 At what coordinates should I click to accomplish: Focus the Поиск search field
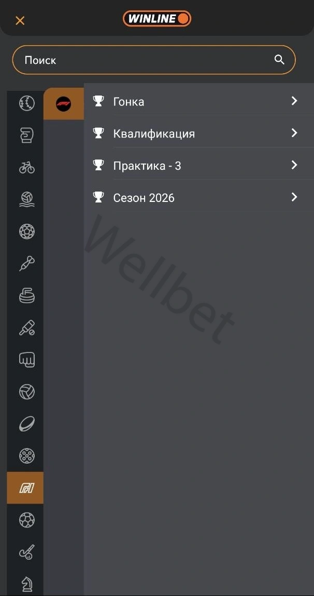click(x=154, y=60)
